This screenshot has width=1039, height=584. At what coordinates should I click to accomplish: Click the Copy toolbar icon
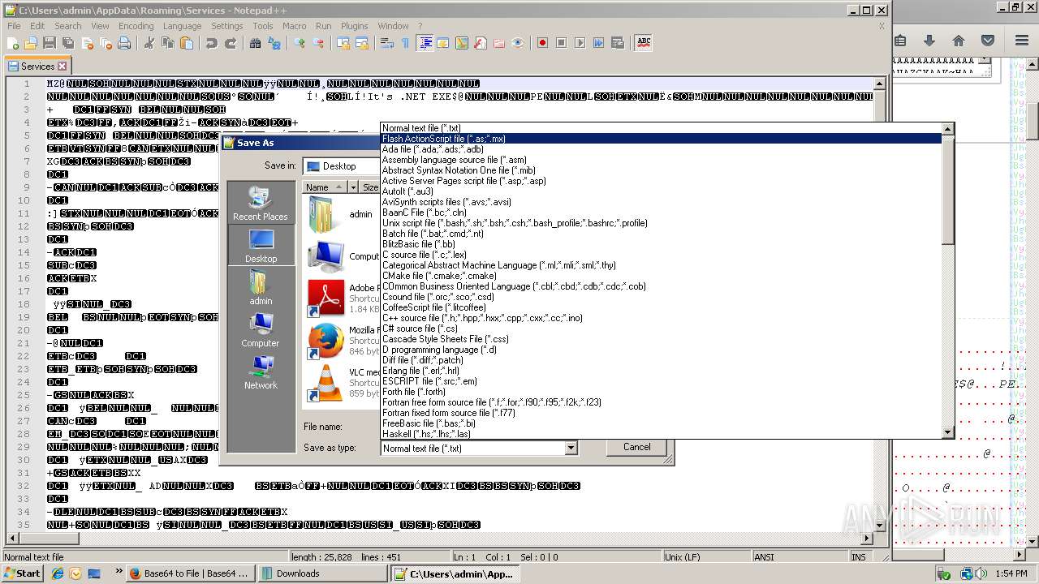167,43
